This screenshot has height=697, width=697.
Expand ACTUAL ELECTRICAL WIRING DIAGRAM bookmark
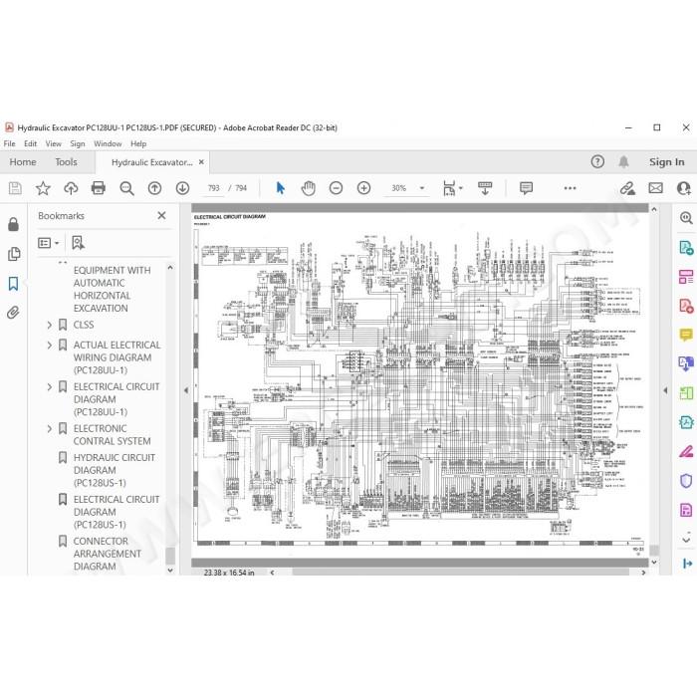[50, 345]
